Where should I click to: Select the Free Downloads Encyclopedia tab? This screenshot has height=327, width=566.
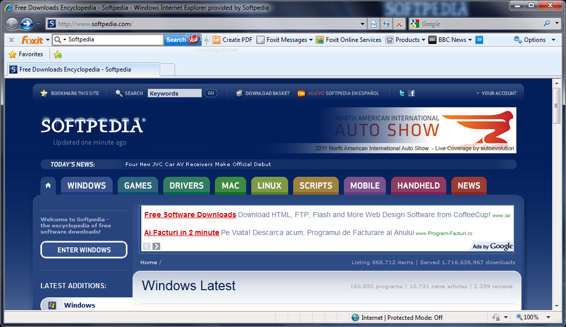pyautogui.click(x=83, y=69)
